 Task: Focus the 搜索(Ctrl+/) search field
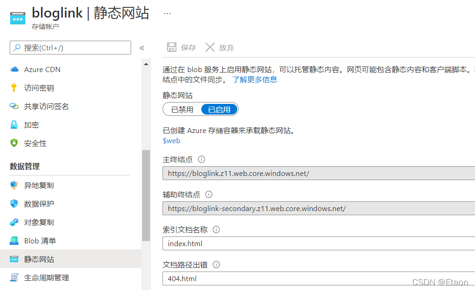tap(70, 48)
